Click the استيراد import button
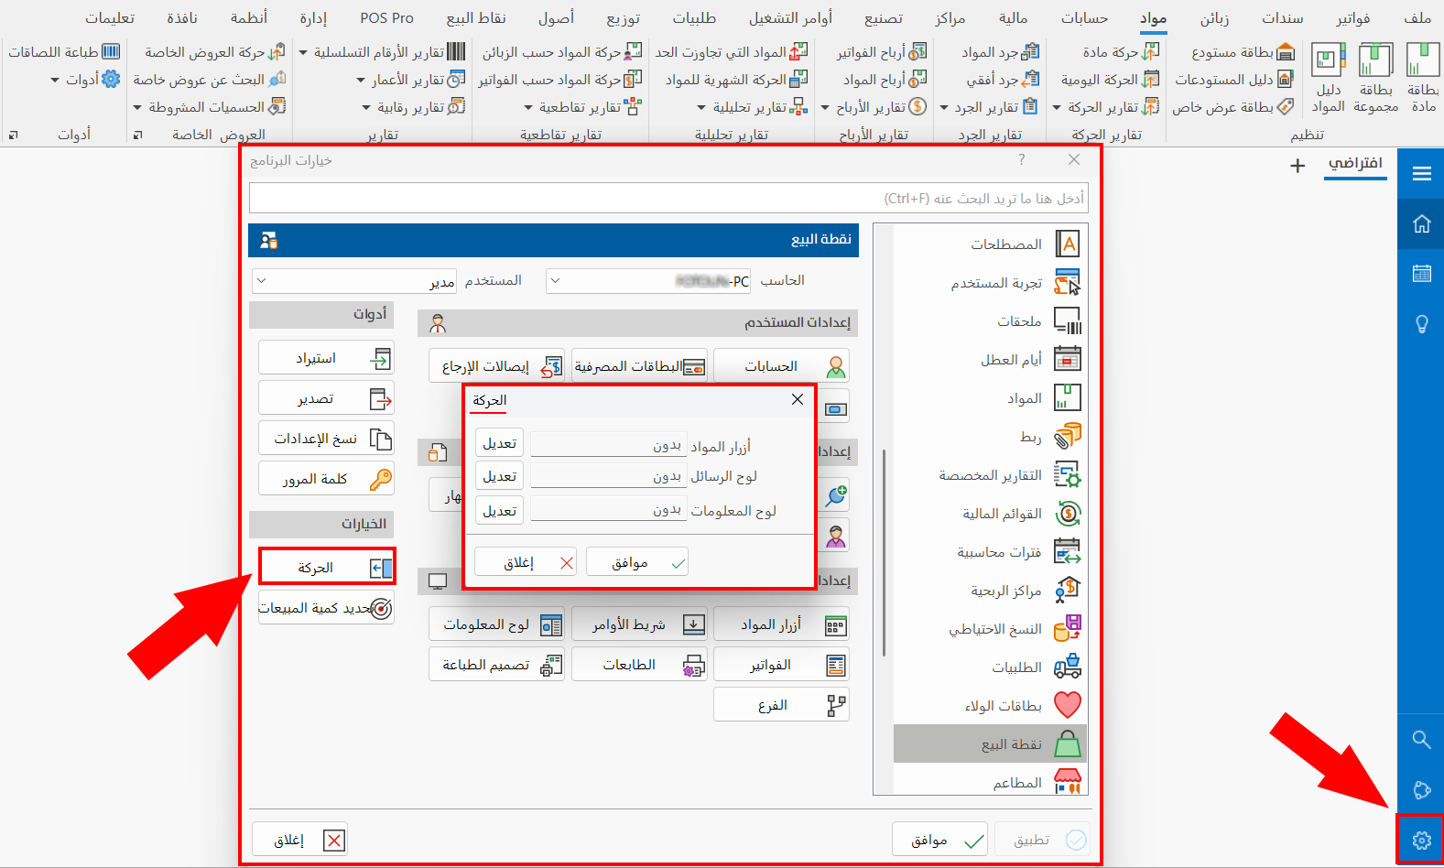 click(x=327, y=358)
